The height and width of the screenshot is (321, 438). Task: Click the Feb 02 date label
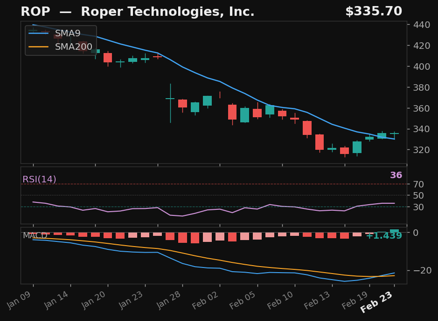pyautogui.click(x=205, y=301)
